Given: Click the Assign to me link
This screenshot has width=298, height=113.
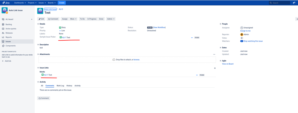Looking at the screenshot, I should (245, 31).
